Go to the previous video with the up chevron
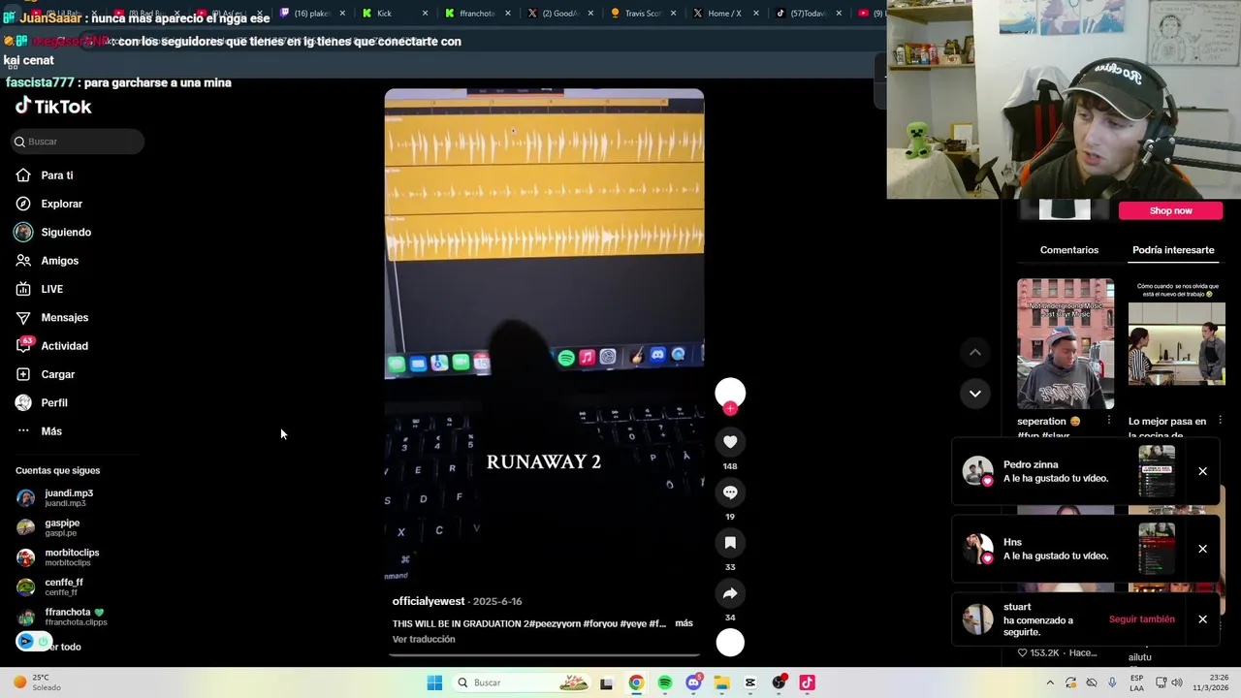 (x=974, y=353)
